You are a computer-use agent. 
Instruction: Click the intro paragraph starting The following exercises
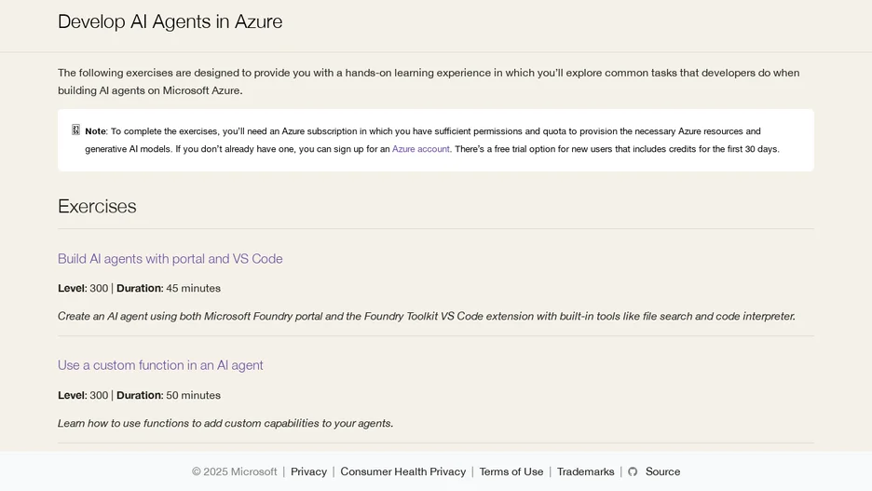[x=429, y=82]
